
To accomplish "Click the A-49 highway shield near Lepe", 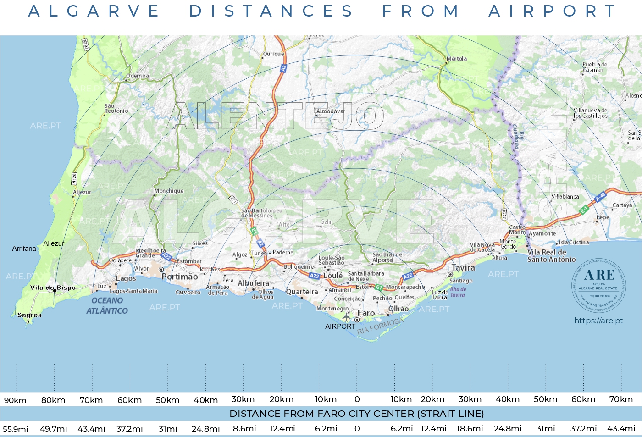I will tap(600, 197).
